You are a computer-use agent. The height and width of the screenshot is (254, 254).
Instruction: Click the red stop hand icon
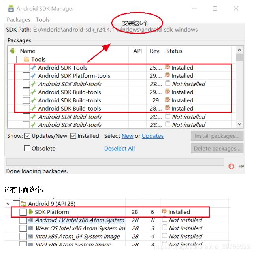(x=231, y=166)
